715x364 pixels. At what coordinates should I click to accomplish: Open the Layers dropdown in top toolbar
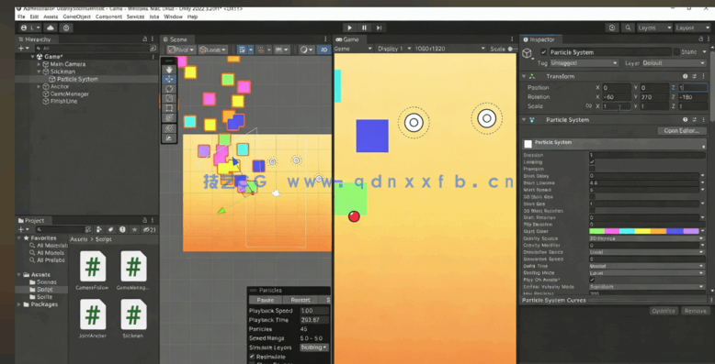655,28
